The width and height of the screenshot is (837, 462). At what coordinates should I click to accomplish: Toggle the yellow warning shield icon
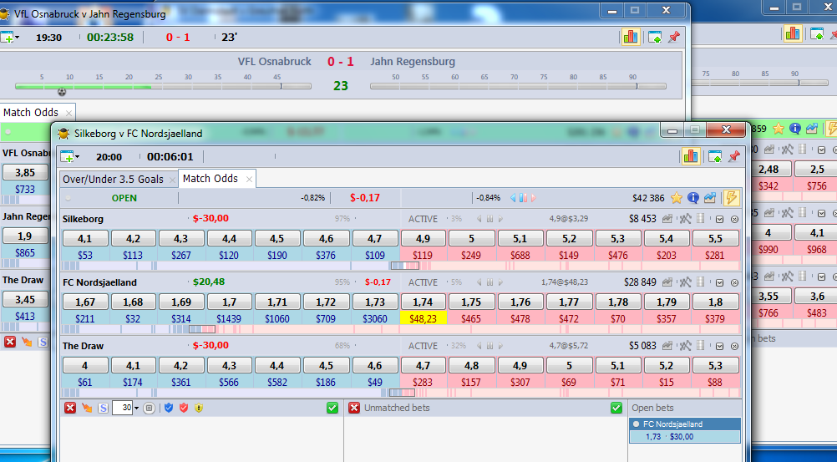[x=199, y=408]
